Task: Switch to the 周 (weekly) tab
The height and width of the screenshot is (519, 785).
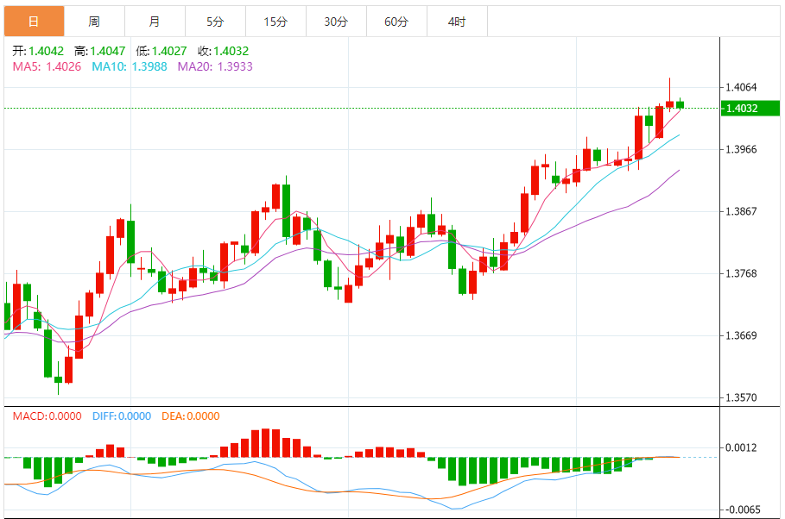Action: [x=94, y=22]
